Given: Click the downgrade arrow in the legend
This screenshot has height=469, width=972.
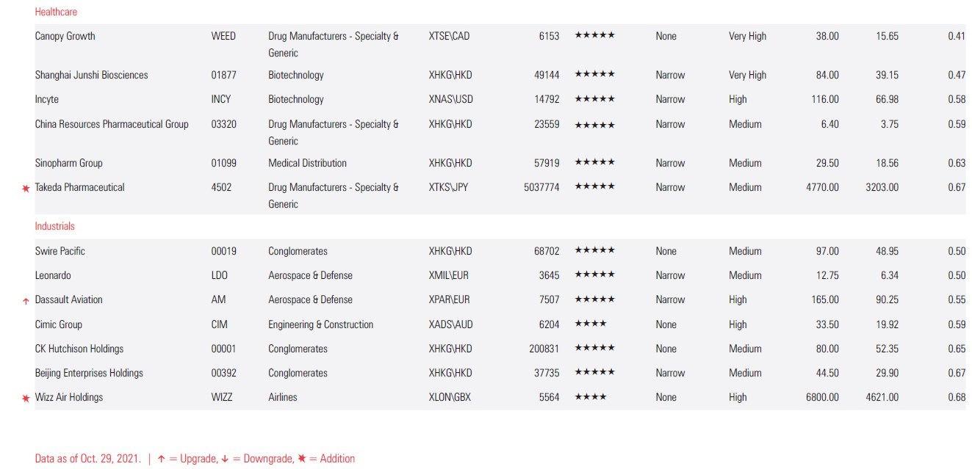Looking at the screenshot, I should 225,459.
